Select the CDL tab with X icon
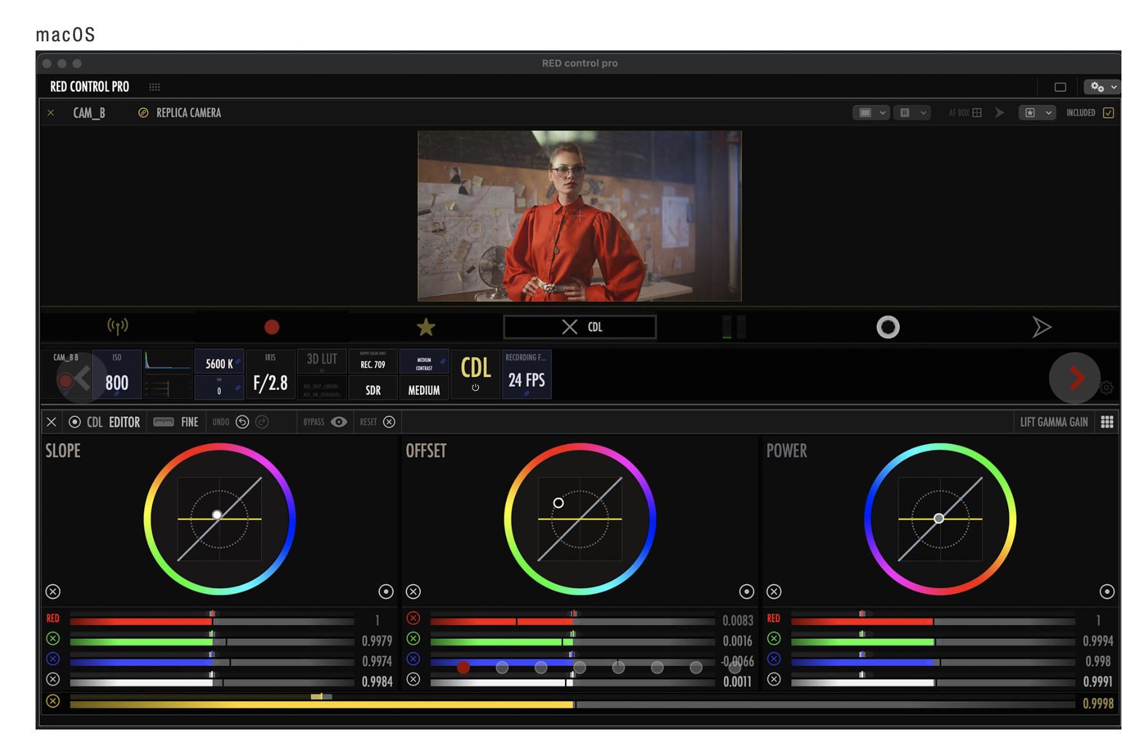Screen dimensions: 1135x756 coord(580,327)
